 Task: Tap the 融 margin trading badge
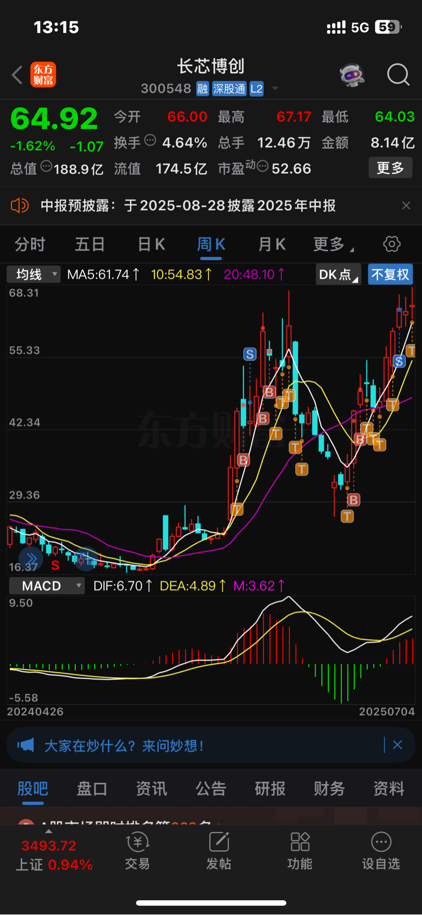click(203, 89)
